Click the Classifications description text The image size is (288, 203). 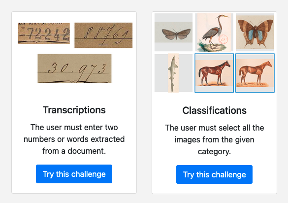pos(214,139)
